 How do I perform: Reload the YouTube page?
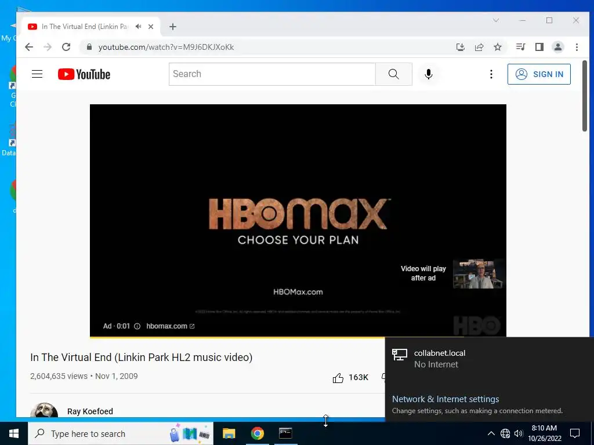66,47
